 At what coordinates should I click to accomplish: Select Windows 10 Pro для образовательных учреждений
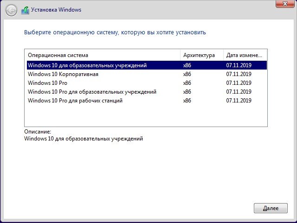coord(147,92)
